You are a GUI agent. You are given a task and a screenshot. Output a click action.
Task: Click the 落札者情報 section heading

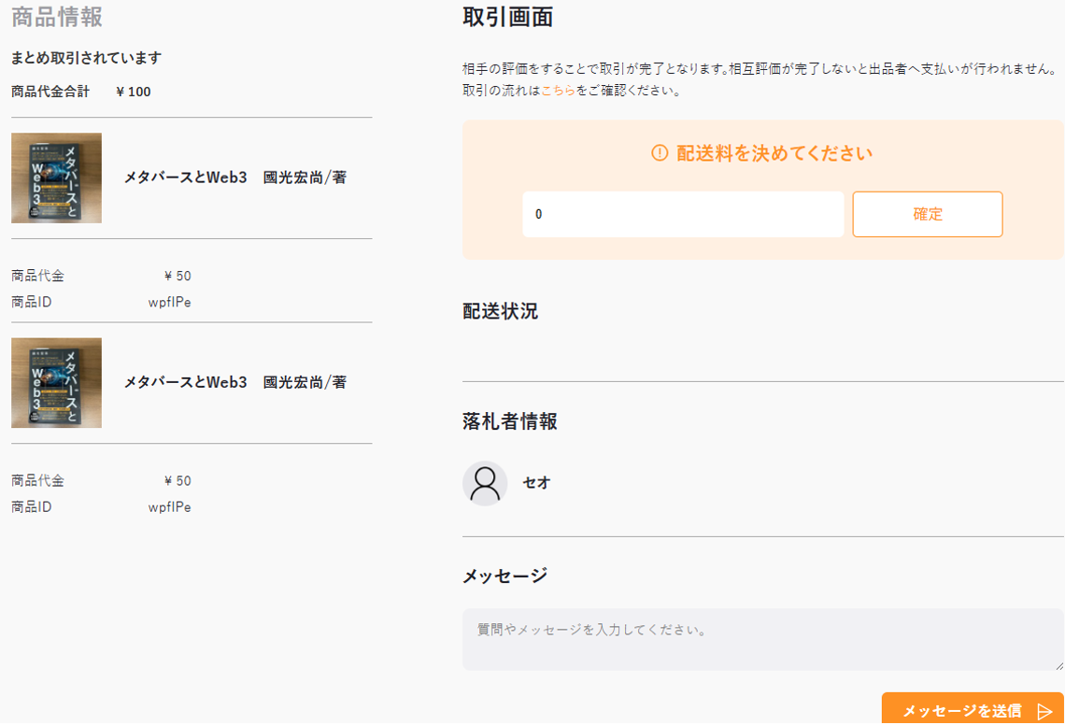(x=509, y=421)
